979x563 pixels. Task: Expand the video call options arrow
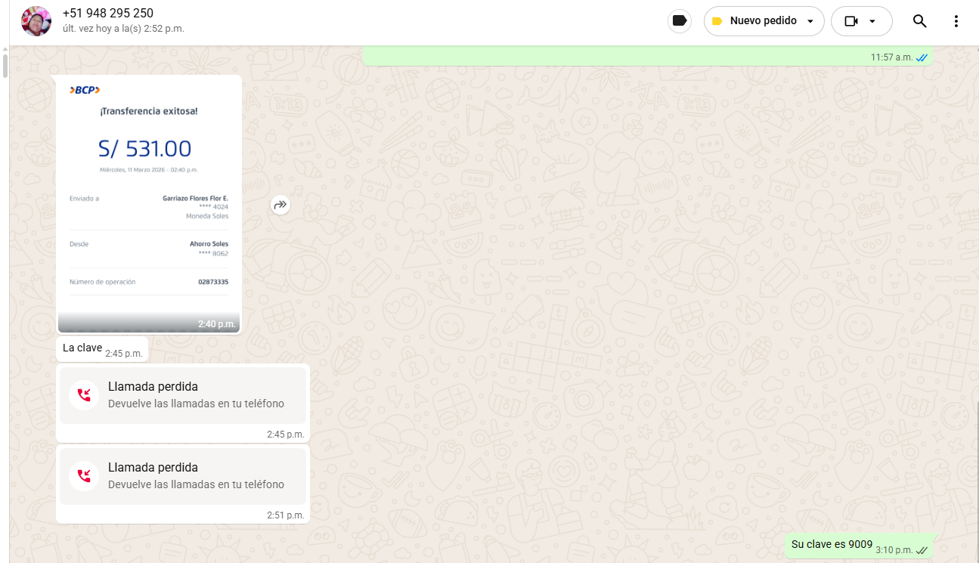(872, 21)
